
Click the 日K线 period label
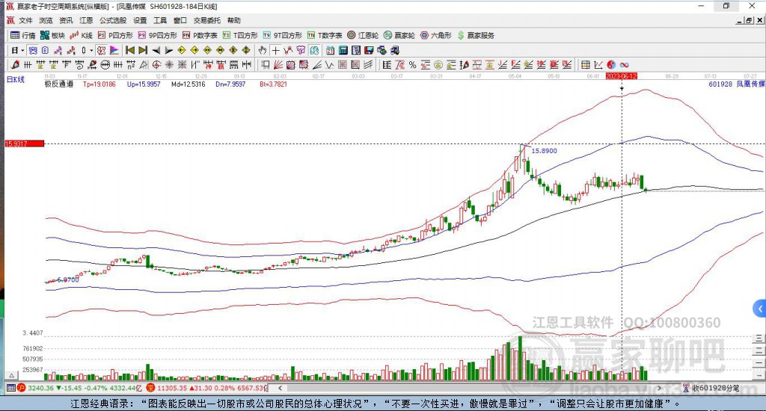pyautogui.click(x=16, y=77)
